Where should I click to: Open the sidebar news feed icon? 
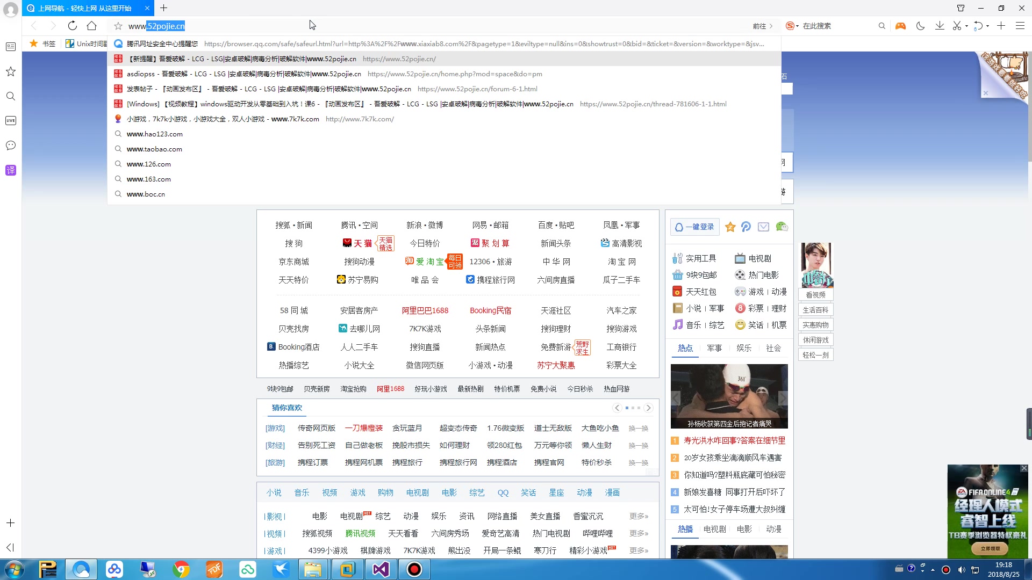[11, 47]
